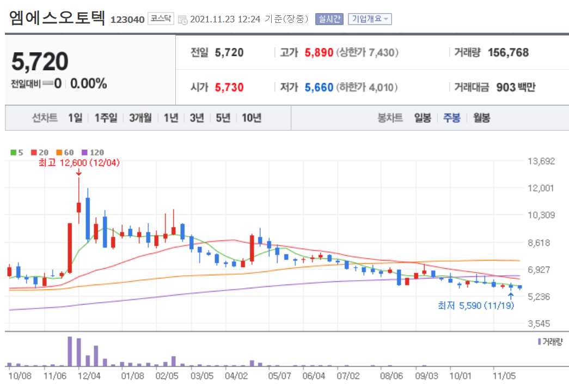Screen dimensions: 569x387
Task: Switch to the 월봉 monthly candle view
Action: coord(482,117)
